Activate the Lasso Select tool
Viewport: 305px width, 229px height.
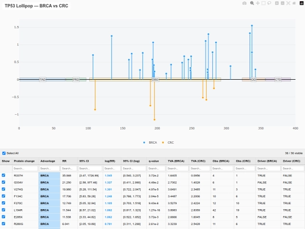click(269, 3)
